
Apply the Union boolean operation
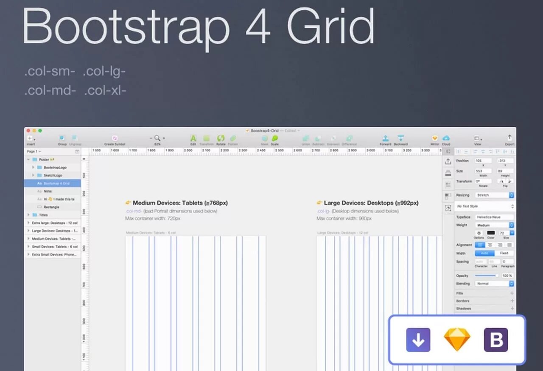pos(305,138)
